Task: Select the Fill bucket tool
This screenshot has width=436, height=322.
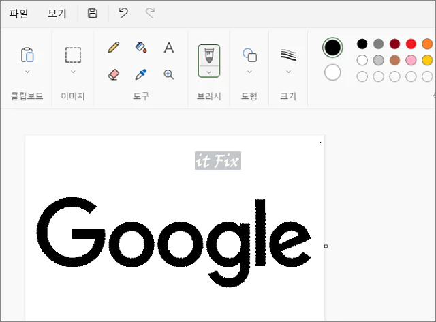Action: coord(141,47)
